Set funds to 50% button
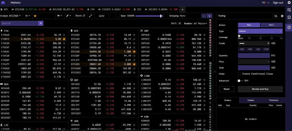 250,49
